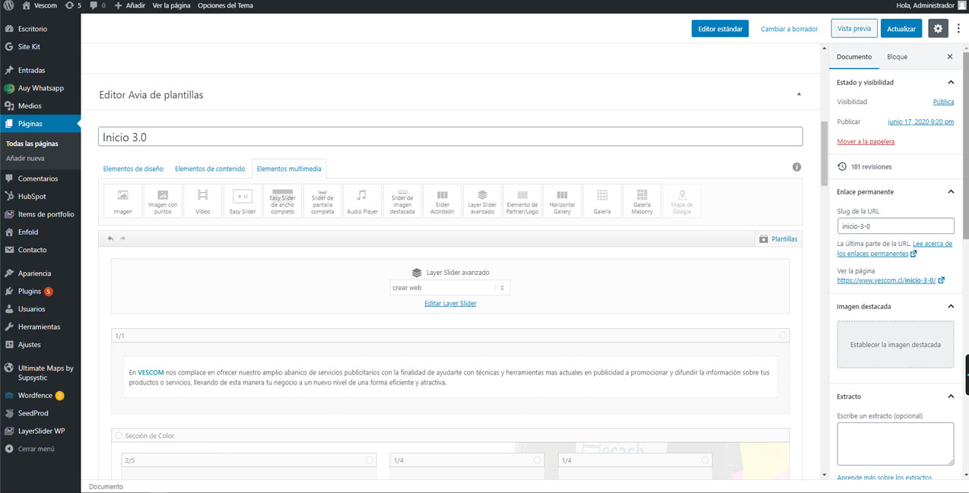This screenshot has width=969, height=493.
Task: Click Ver la página in admin bar
Action: [171, 5]
